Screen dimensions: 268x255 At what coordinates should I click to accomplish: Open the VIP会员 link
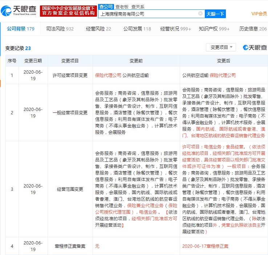click(x=259, y=14)
